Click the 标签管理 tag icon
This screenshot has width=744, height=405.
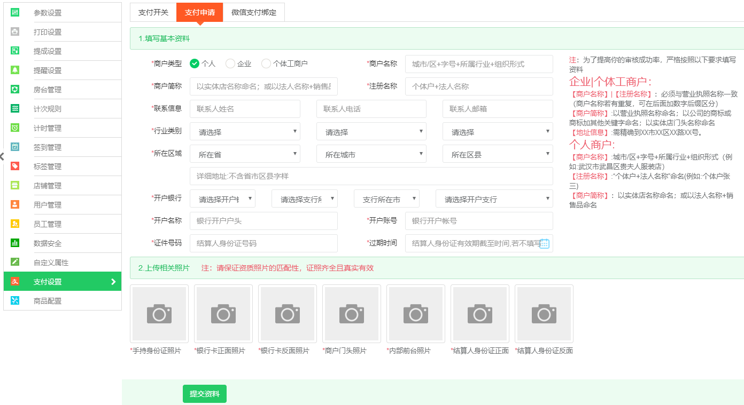coord(15,166)
